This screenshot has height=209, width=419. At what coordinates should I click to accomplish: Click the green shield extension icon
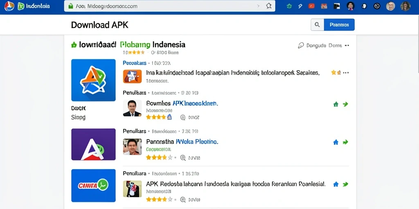point(289,6)
